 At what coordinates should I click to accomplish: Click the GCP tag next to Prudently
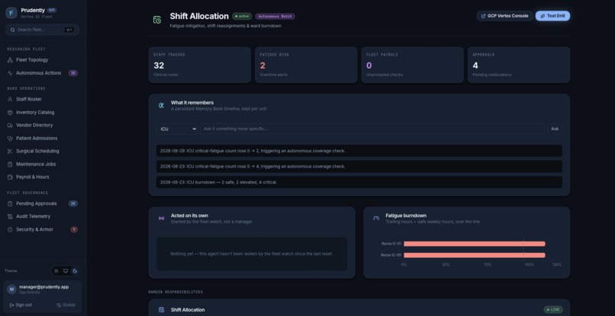tap(52, 10)
